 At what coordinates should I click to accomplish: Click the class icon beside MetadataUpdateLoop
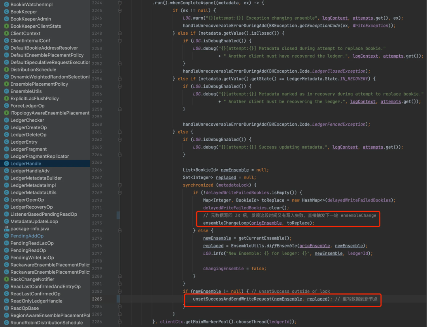pos(7,221)
